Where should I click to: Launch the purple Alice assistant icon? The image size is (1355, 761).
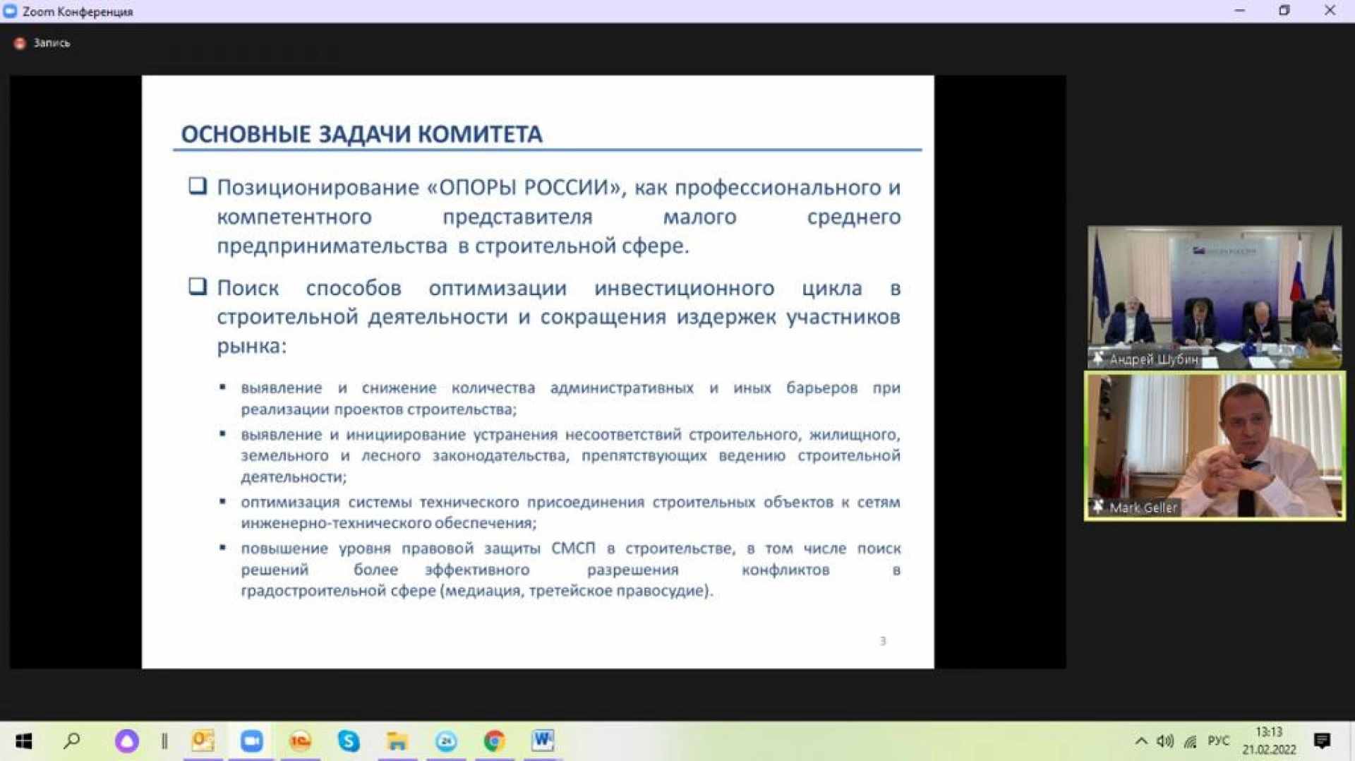pyautogui.click(x=127, y=741)
